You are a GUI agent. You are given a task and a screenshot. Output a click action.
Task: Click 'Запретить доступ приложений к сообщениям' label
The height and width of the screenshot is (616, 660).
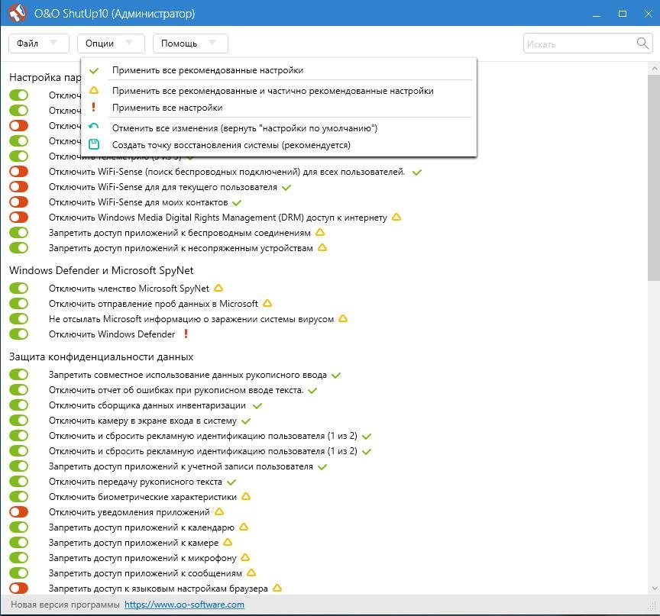tap(145, 573)
